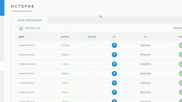Screen dimensions: 182x102
Task: Click the ПОКАЗАТЬ link at the right edge
Action: point(177,28)
